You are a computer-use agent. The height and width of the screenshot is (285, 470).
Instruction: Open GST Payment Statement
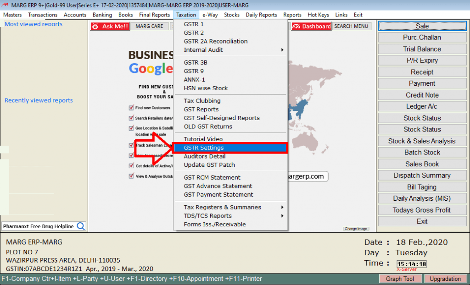[230, 195]
